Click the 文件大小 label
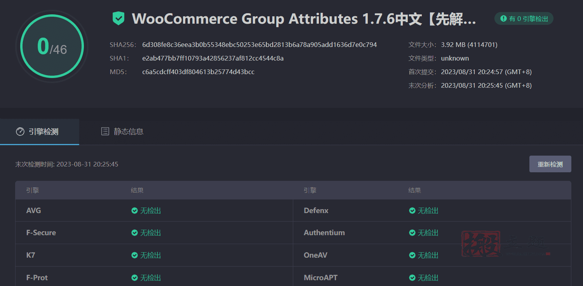 point(423,45)
